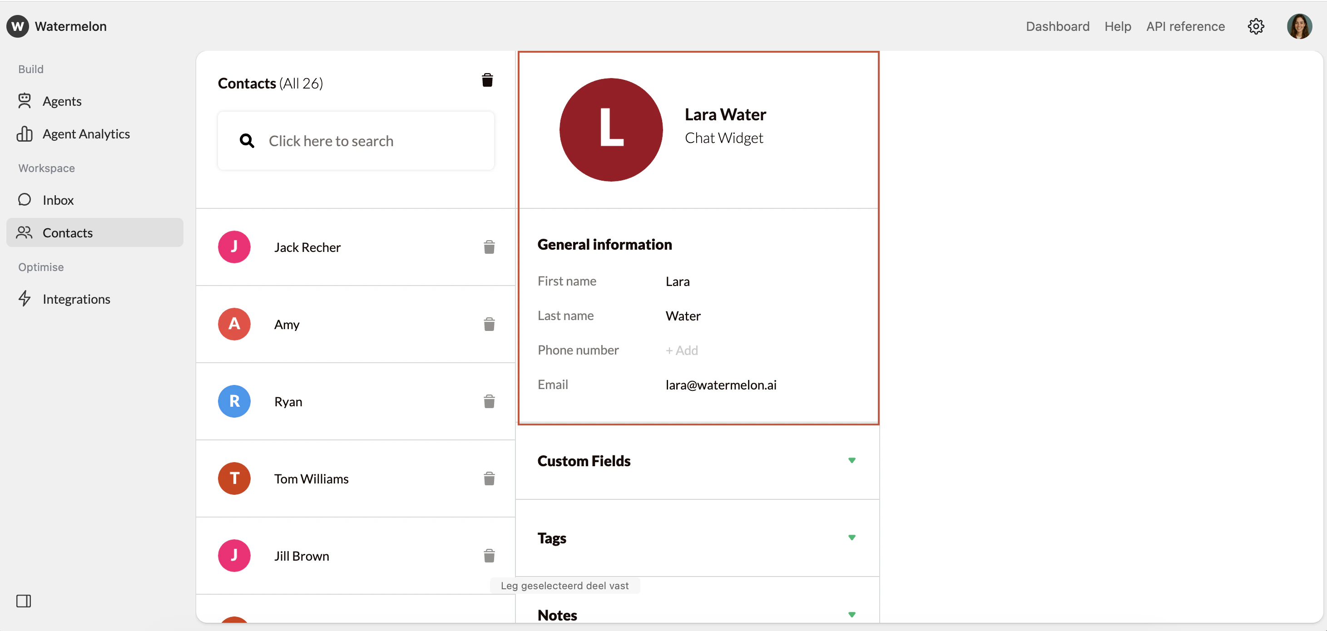Add a phone number via + Add
1327x631 pixels.
[682, 350]
